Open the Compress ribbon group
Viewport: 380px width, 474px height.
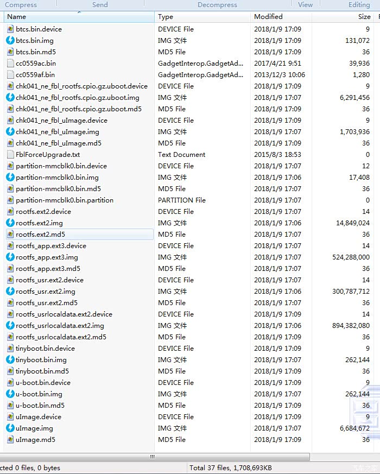coord(21,5)
